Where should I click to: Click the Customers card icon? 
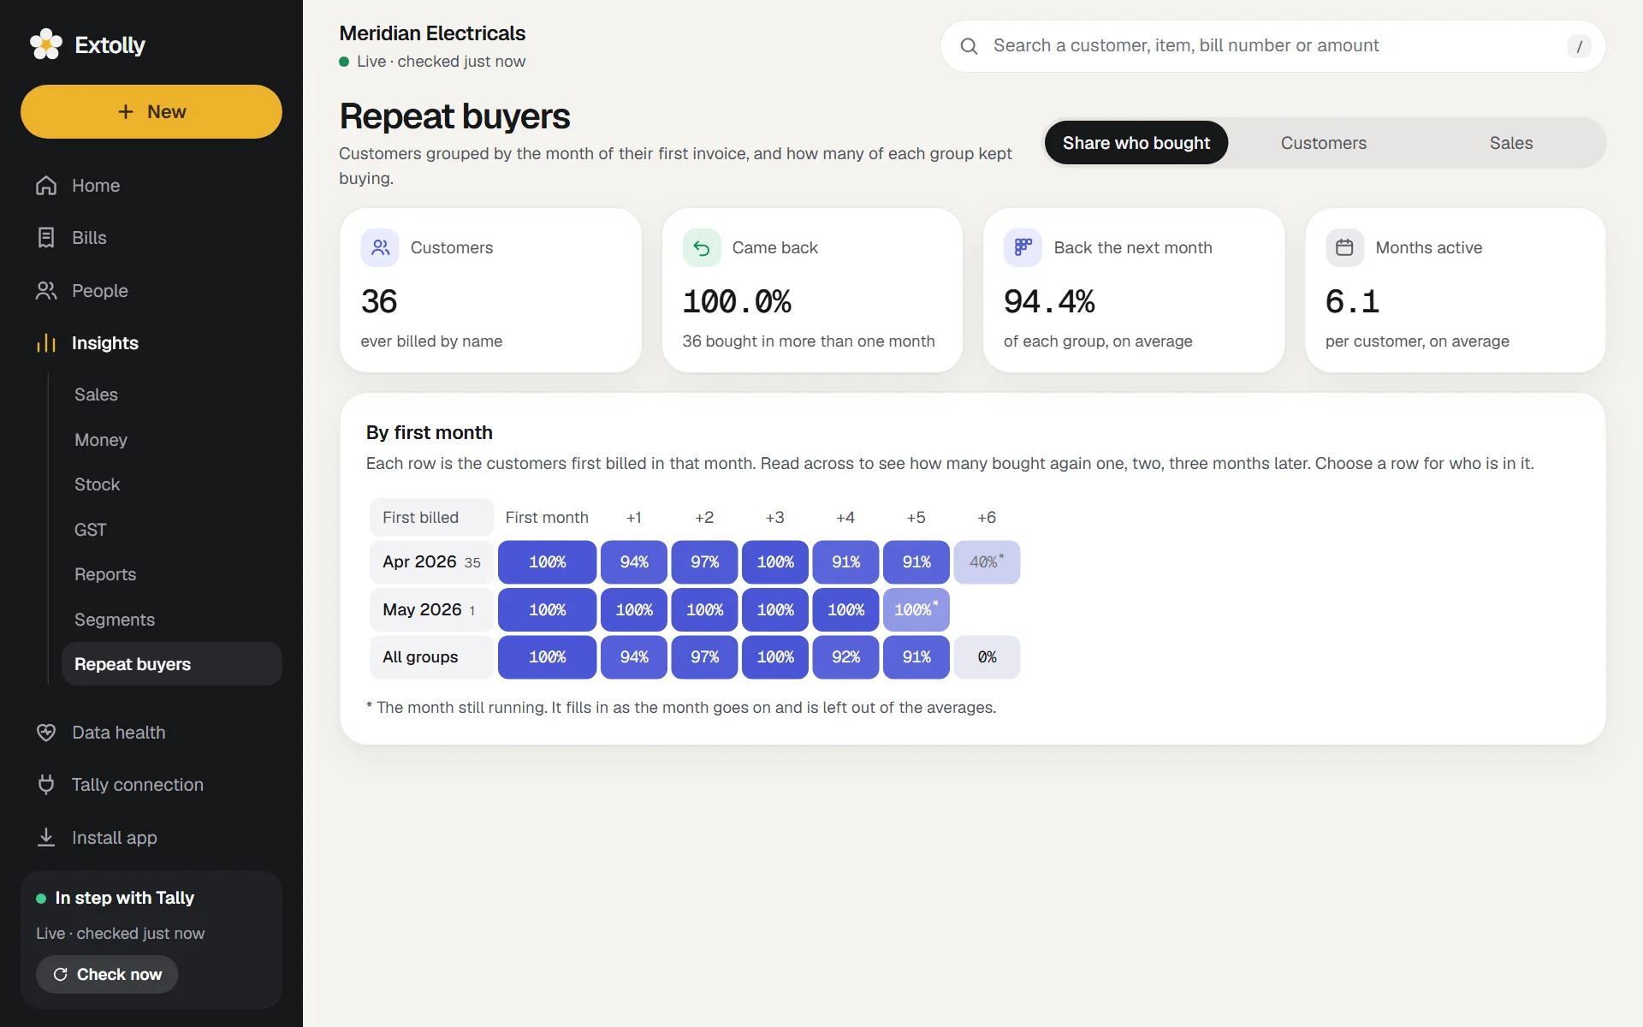(x=380, y=248)
